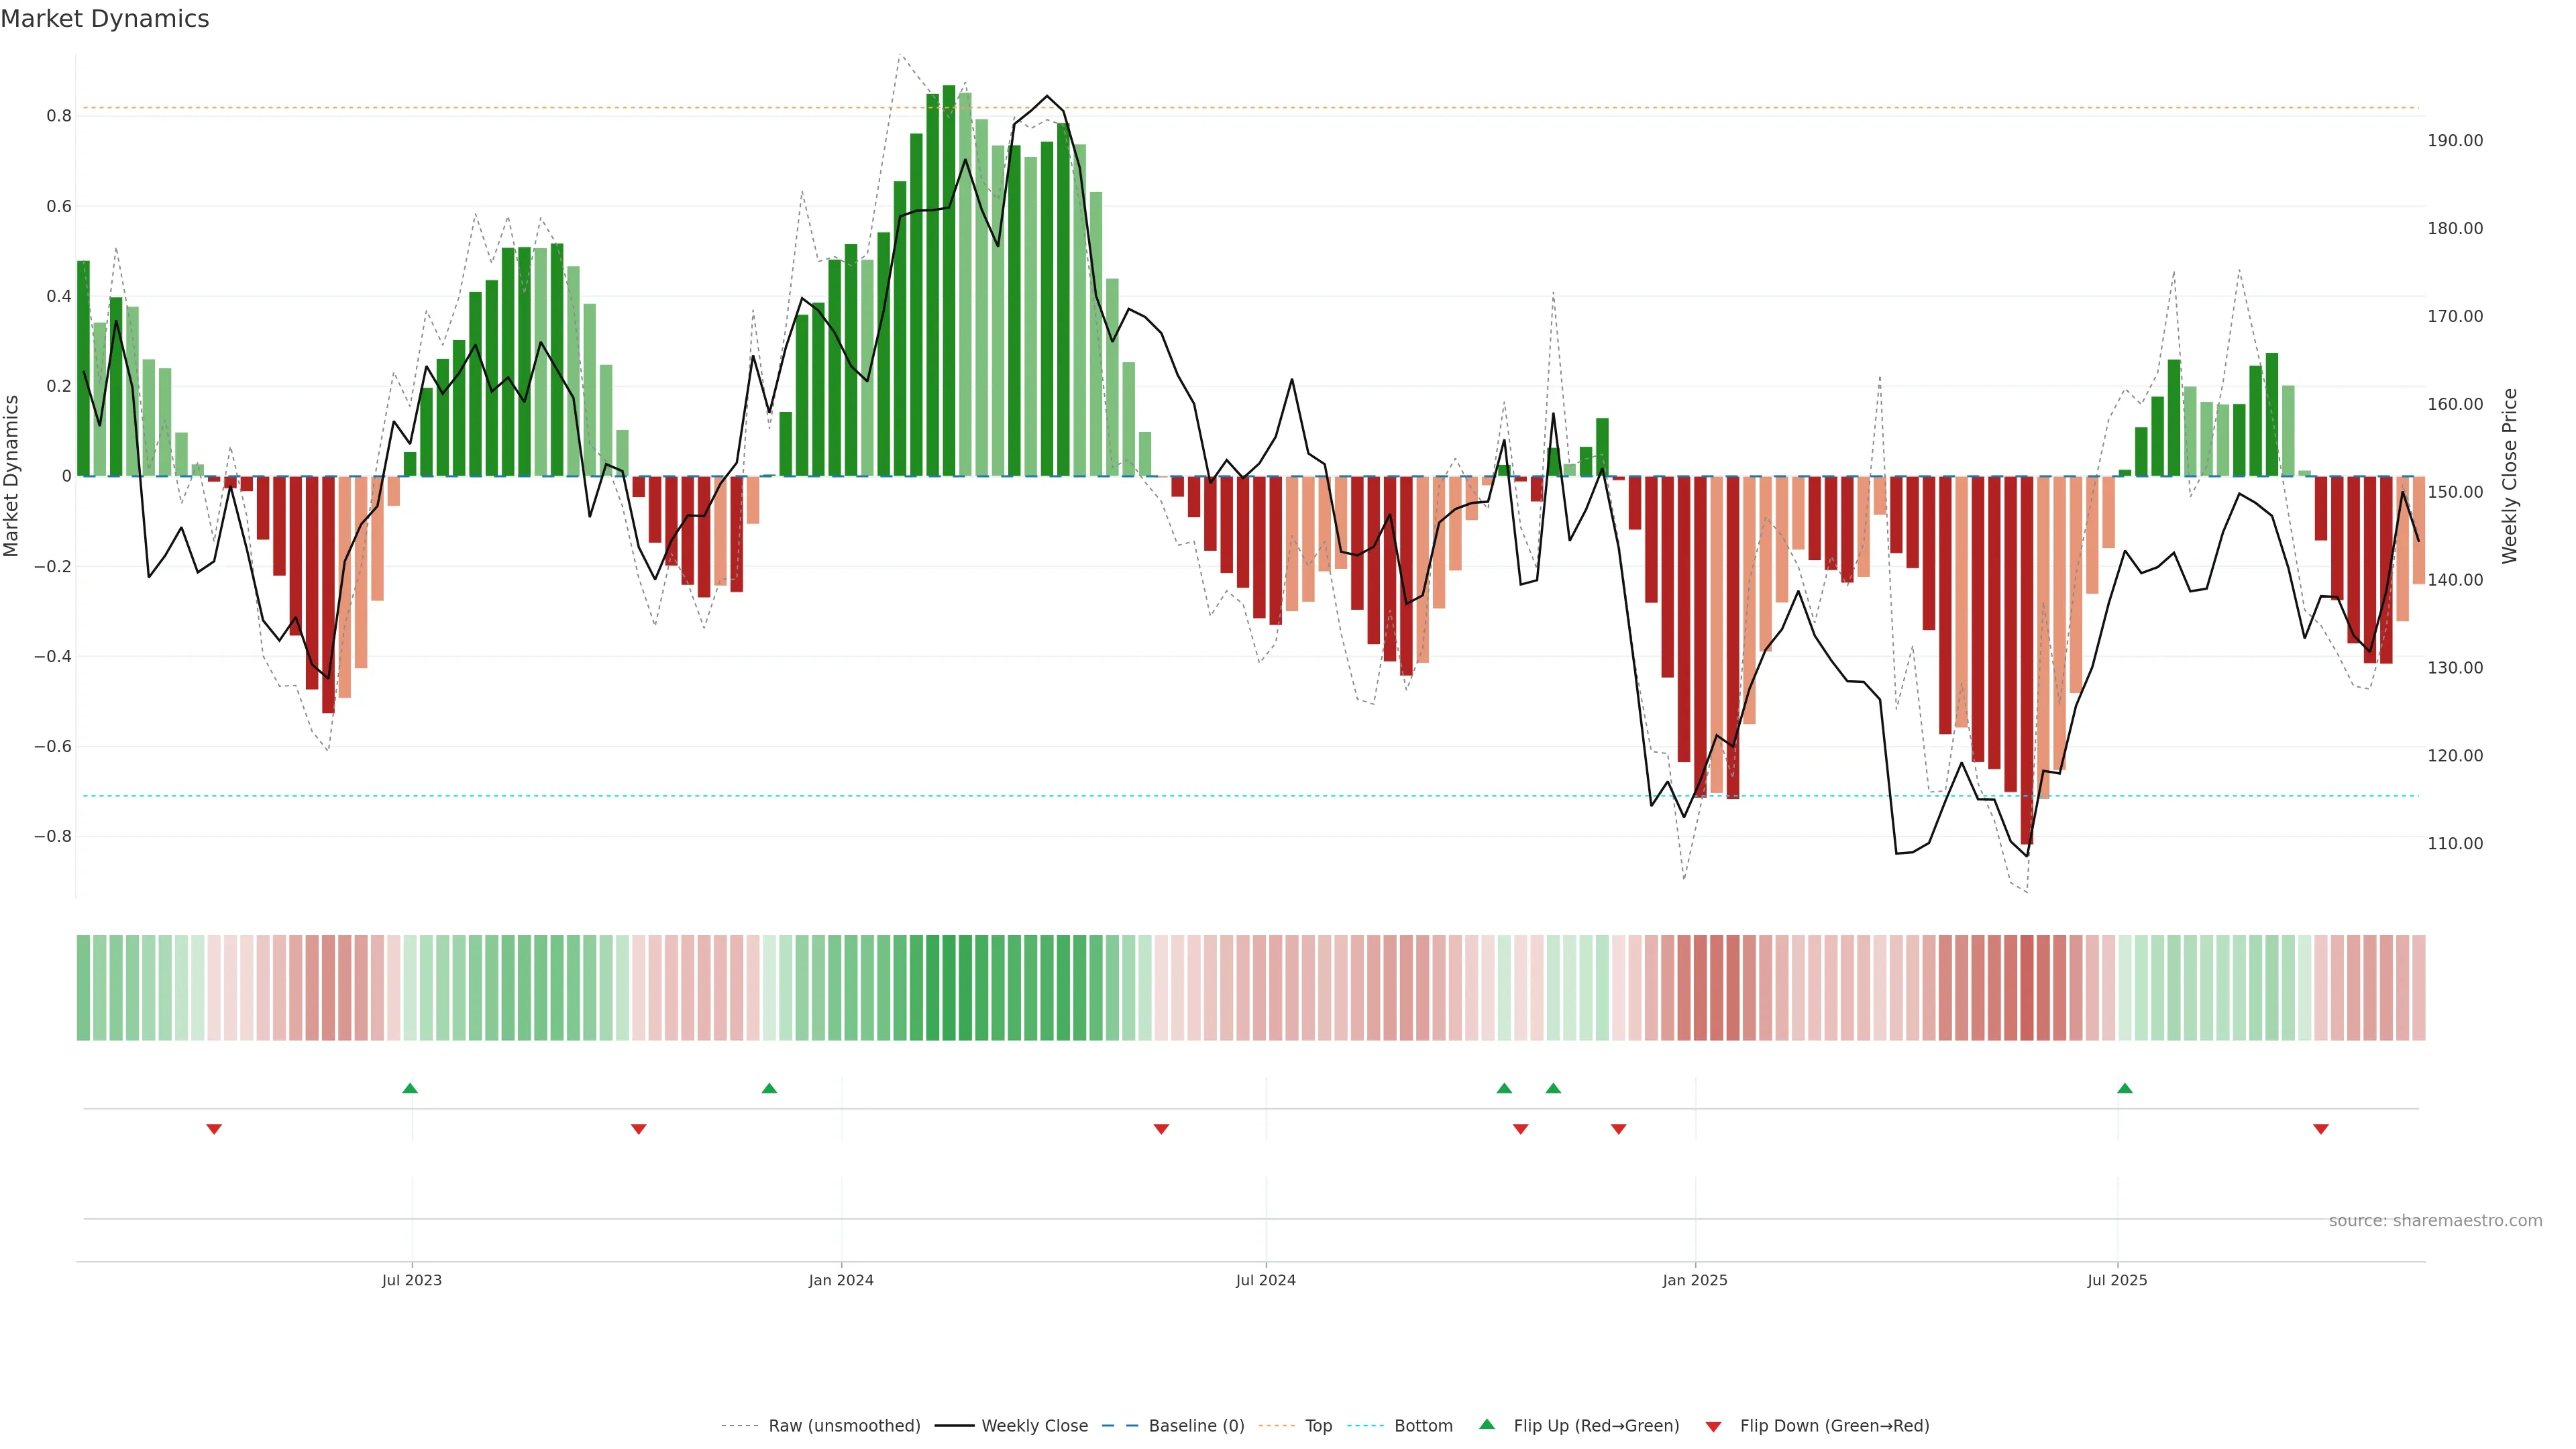
Task: Click the Weekly Close Price axis title
Action: click(x=2509, y=476)
